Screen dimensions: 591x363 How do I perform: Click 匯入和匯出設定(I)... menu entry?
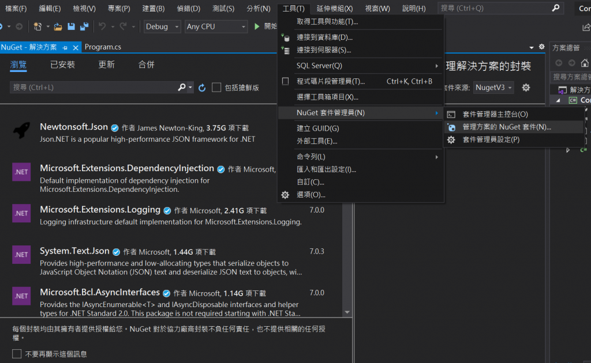pyautogui.click(x=361, y=169)
